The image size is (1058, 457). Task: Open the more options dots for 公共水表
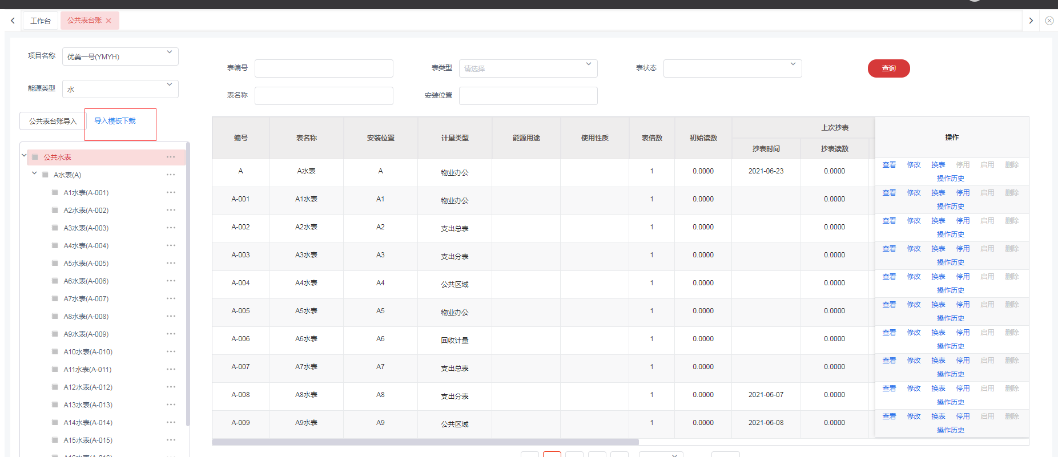(x=171, y=157)
